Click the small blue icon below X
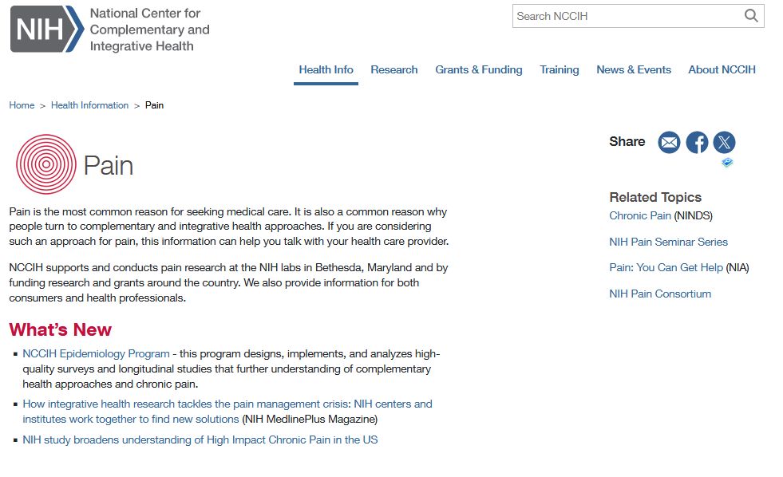This screenshot has width=783, height=477. pyautogui.click(x=727, y=163)
